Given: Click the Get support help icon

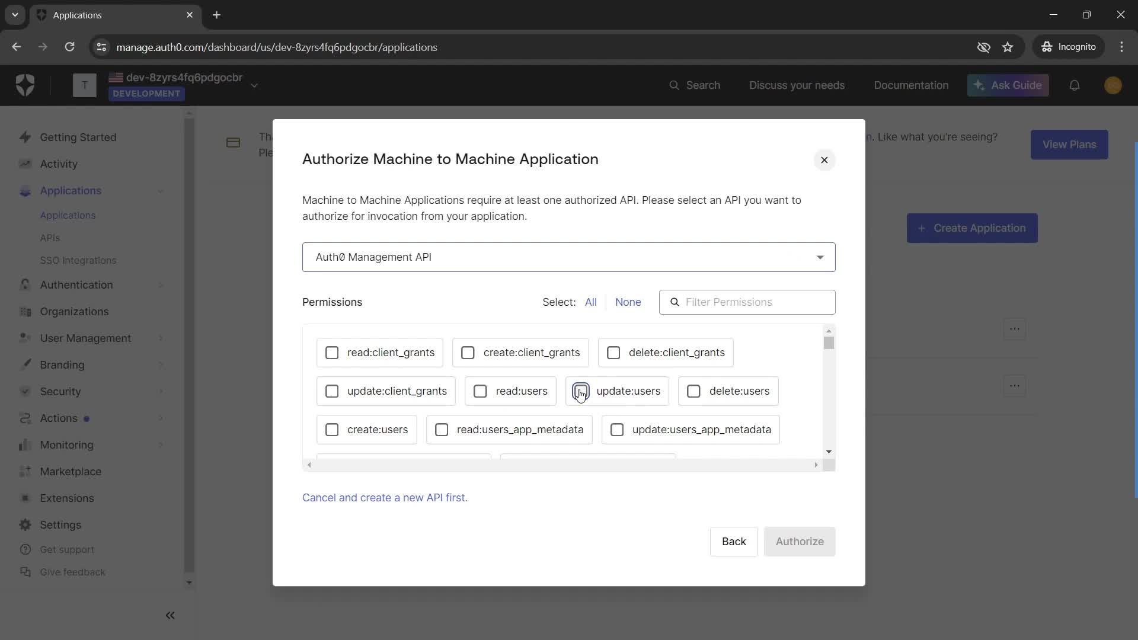Looking at the screenshot, I should coord(25,550).
